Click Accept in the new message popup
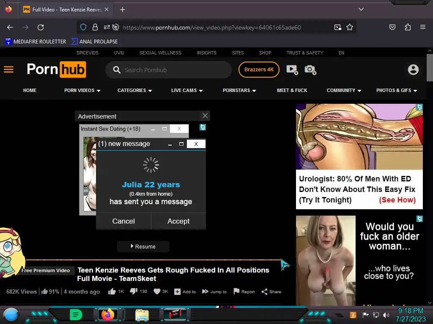The image size is (433, 324). tap(178, 221)
